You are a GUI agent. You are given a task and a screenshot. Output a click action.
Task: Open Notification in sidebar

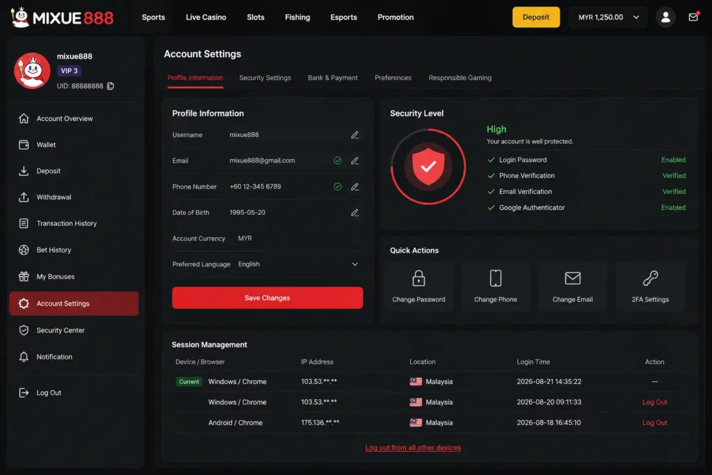[x=74, y=357]
